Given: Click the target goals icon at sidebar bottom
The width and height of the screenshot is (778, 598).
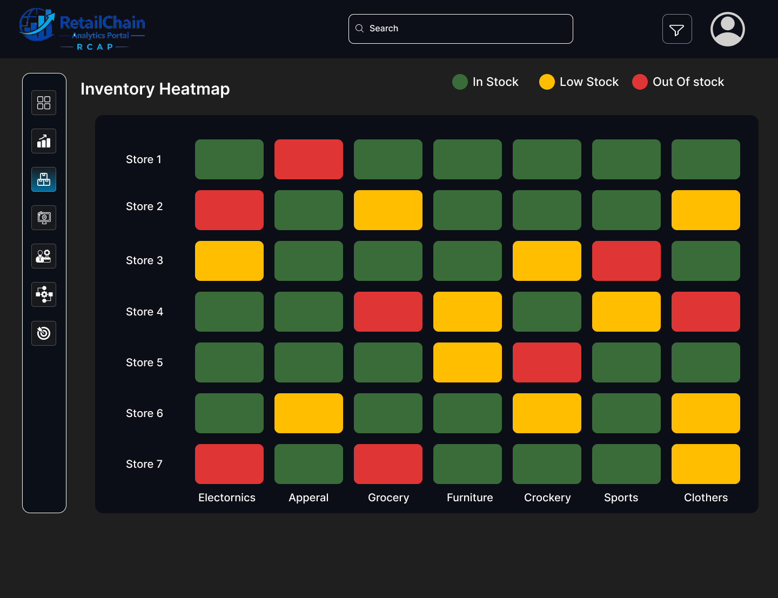Looking at the screenshot, I should 44,333.
